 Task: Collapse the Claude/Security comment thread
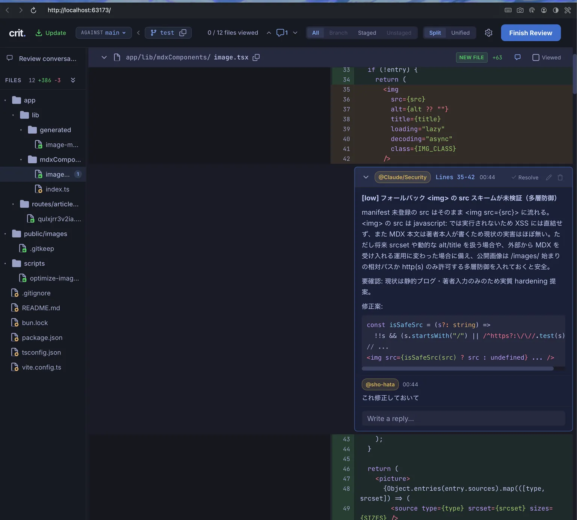(366, 177)
